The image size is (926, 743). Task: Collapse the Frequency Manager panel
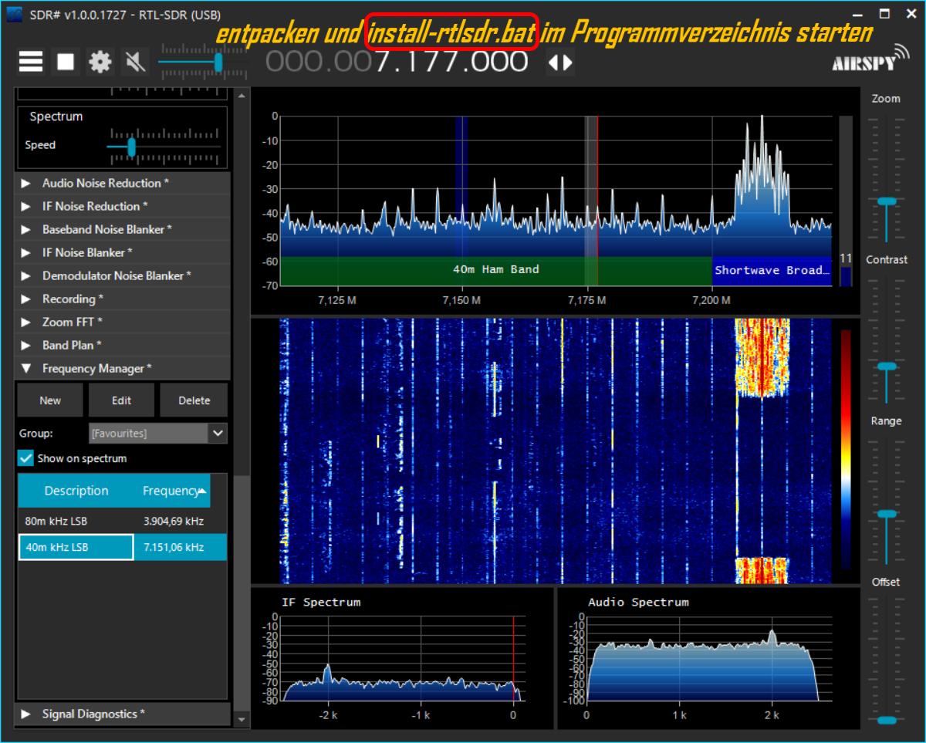pos(25,369)
